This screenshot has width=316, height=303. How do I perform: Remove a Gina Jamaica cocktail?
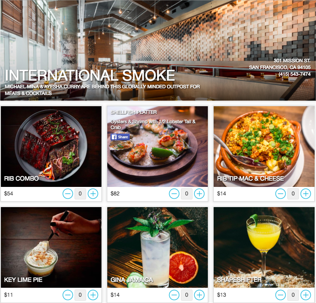(174, 295)
